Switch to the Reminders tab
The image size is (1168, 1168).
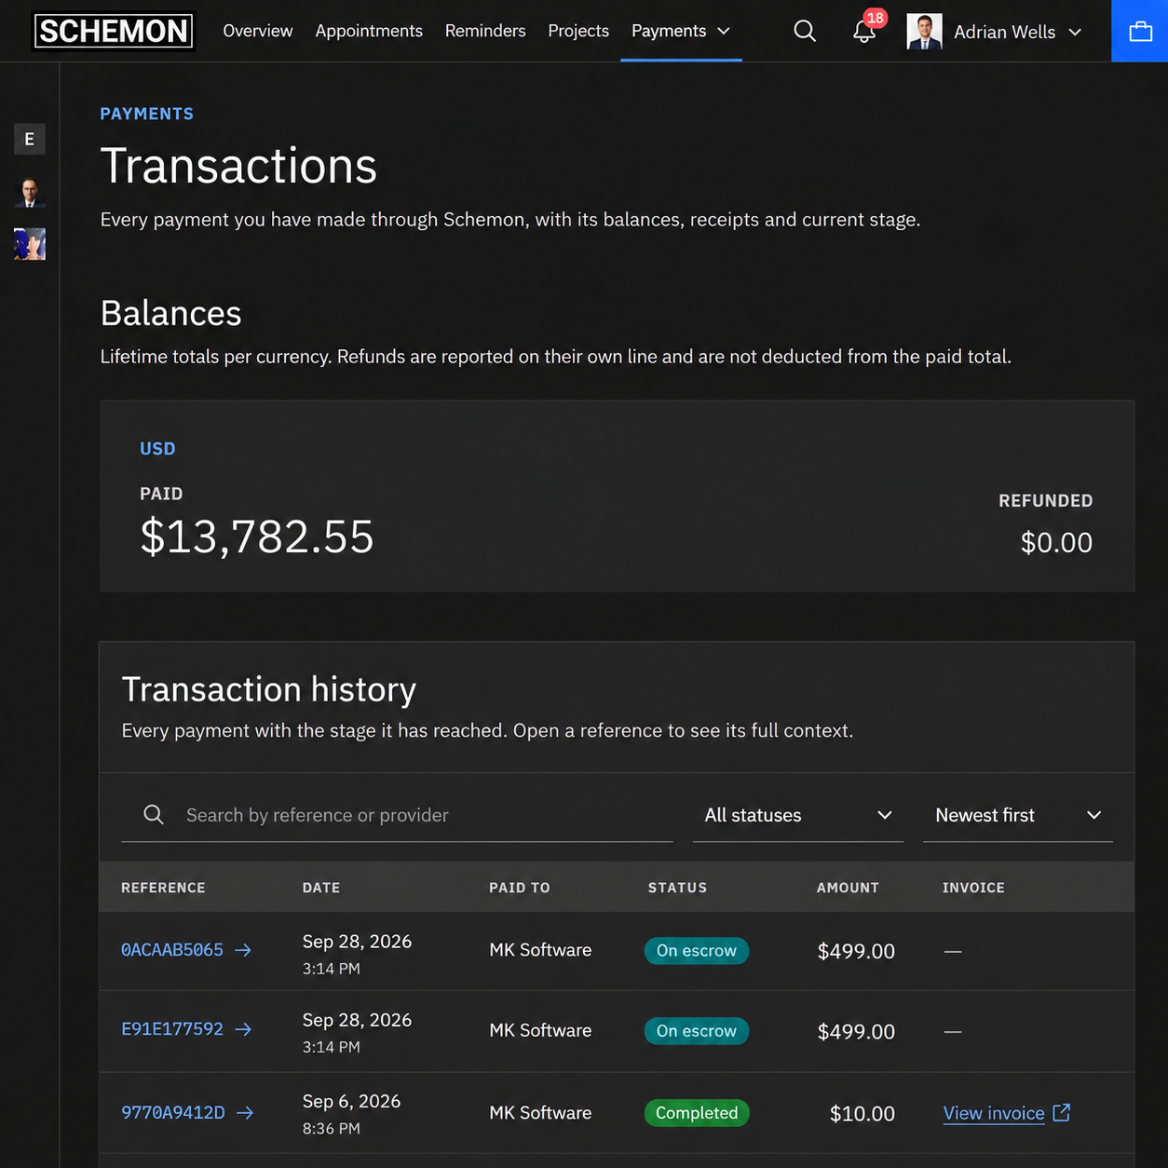pos(485,31)
